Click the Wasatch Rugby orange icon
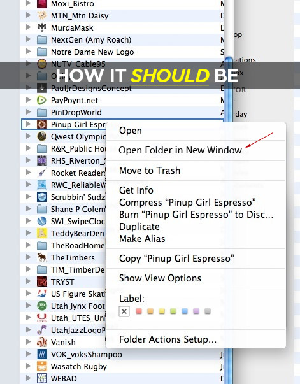 [42, 366]
